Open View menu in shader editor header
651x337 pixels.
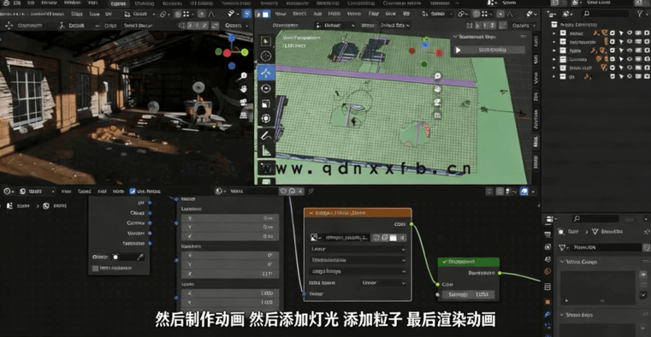tap(66, 192)
